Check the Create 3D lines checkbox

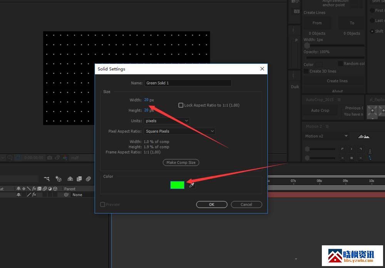tap(306, 71)
